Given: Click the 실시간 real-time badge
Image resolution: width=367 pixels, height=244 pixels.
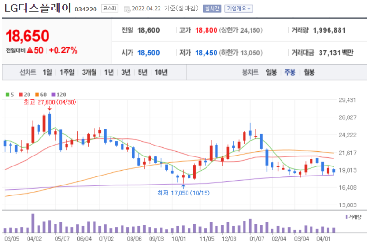Looking at the screenshot, I should pyautogui.click(x=211, y=9).
